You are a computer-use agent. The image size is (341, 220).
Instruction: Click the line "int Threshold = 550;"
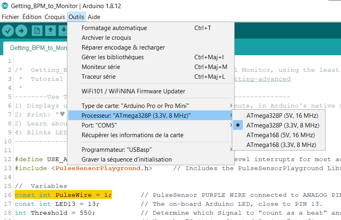click(x=55, y=213)
